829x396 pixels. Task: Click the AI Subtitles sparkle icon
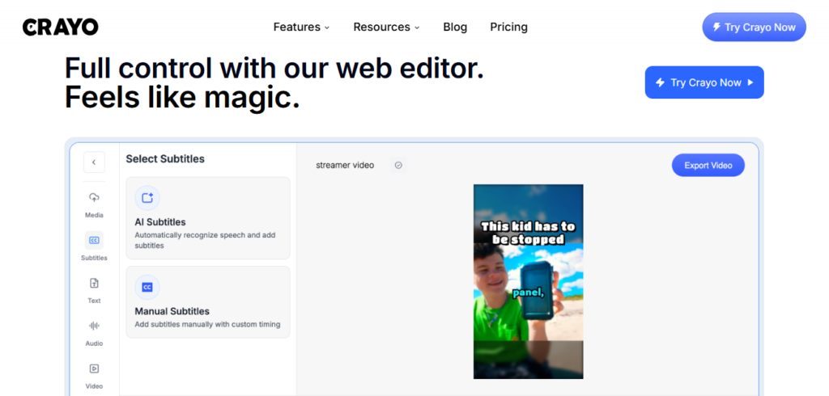[x=147, y=198]
